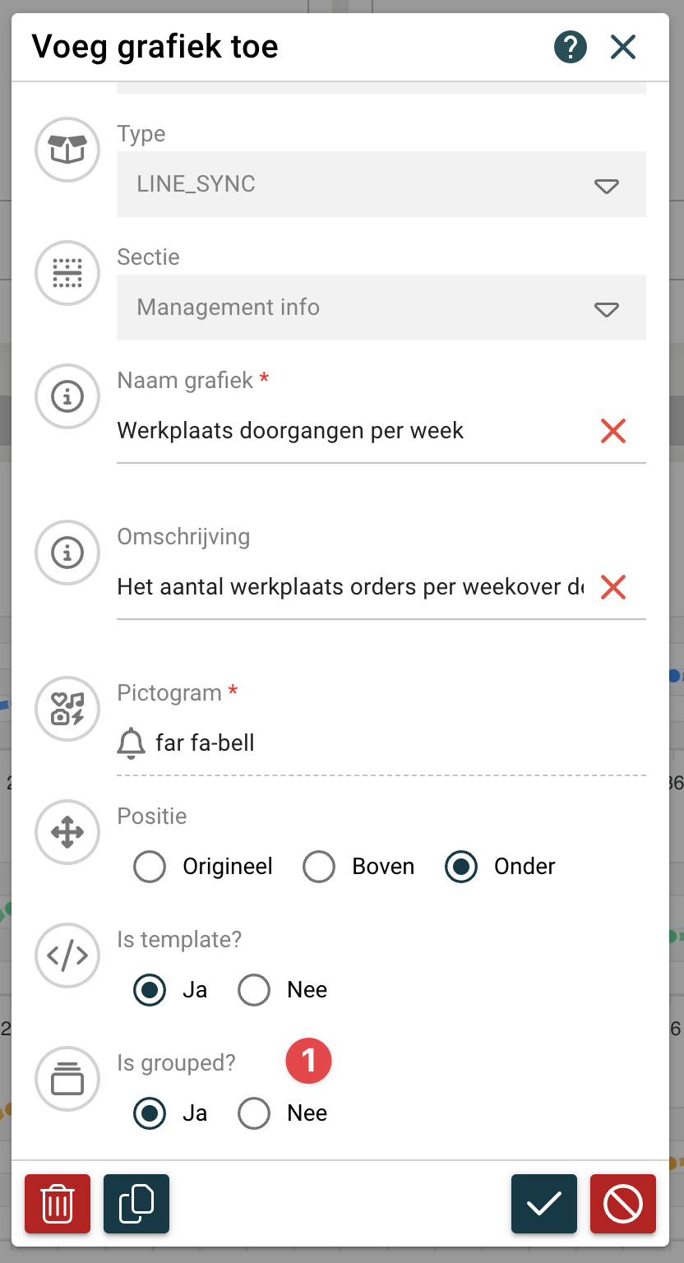Close the Voeg grafiek toe dialog
Image resolution: width=684 pixels, height=1263 pixels.
tap(623, 47)
